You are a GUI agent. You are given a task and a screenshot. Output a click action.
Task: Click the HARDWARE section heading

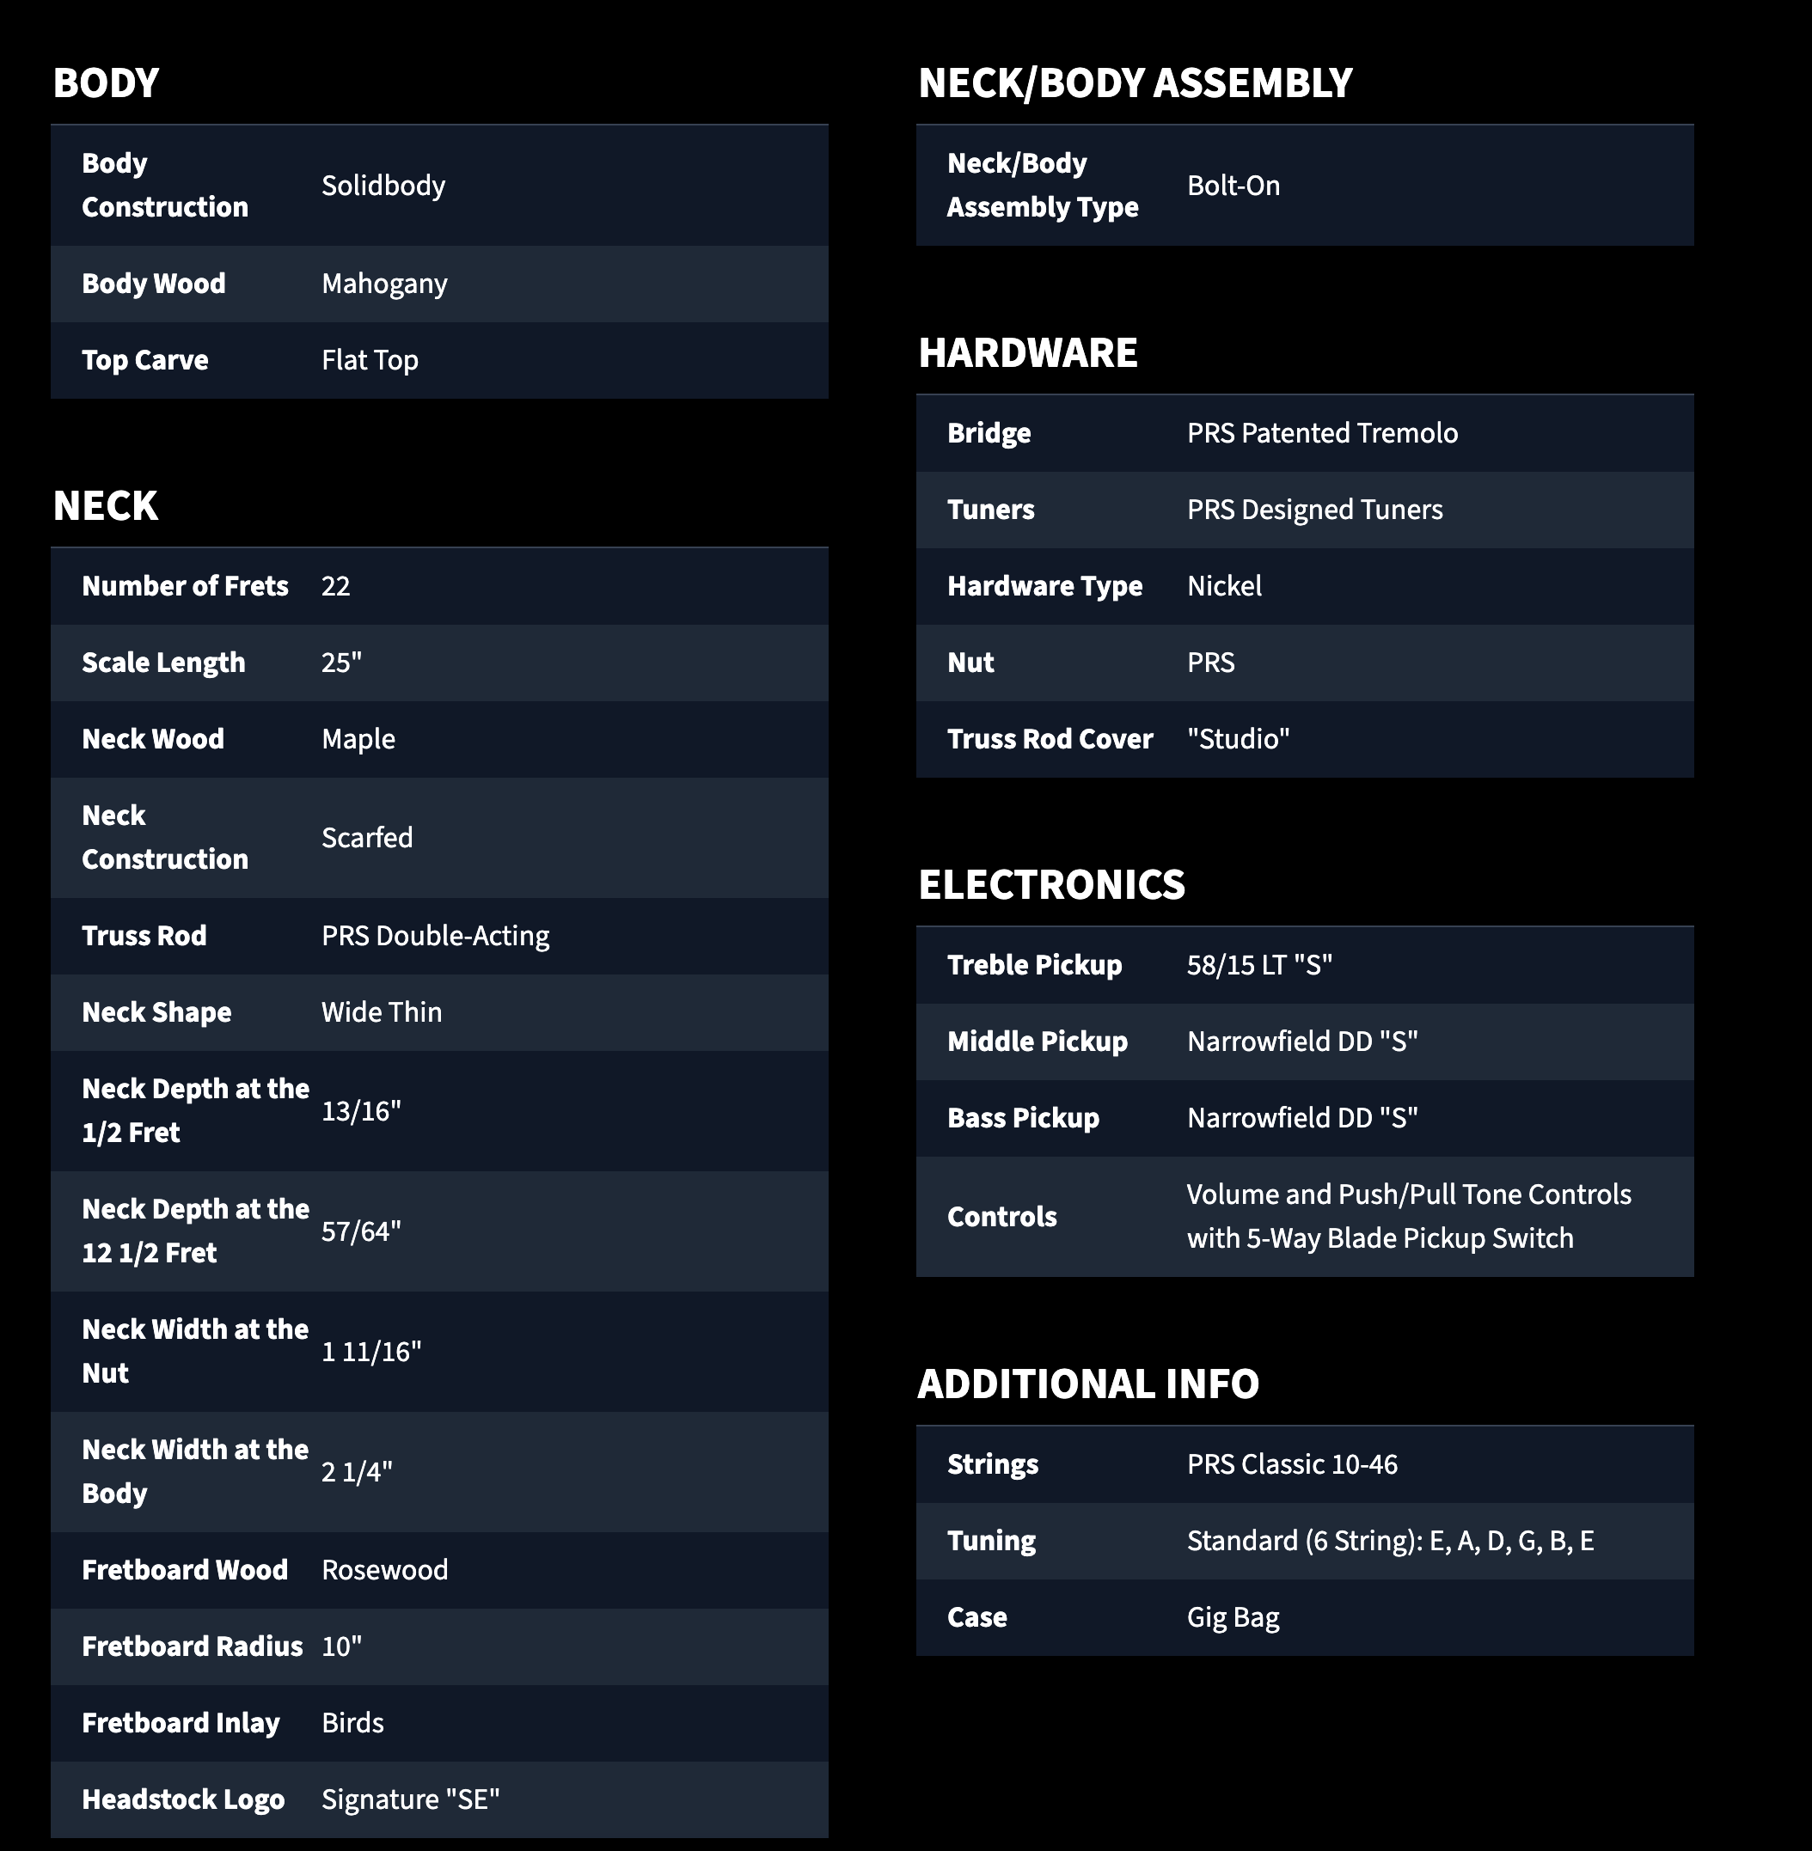[x=1028, y=353]
